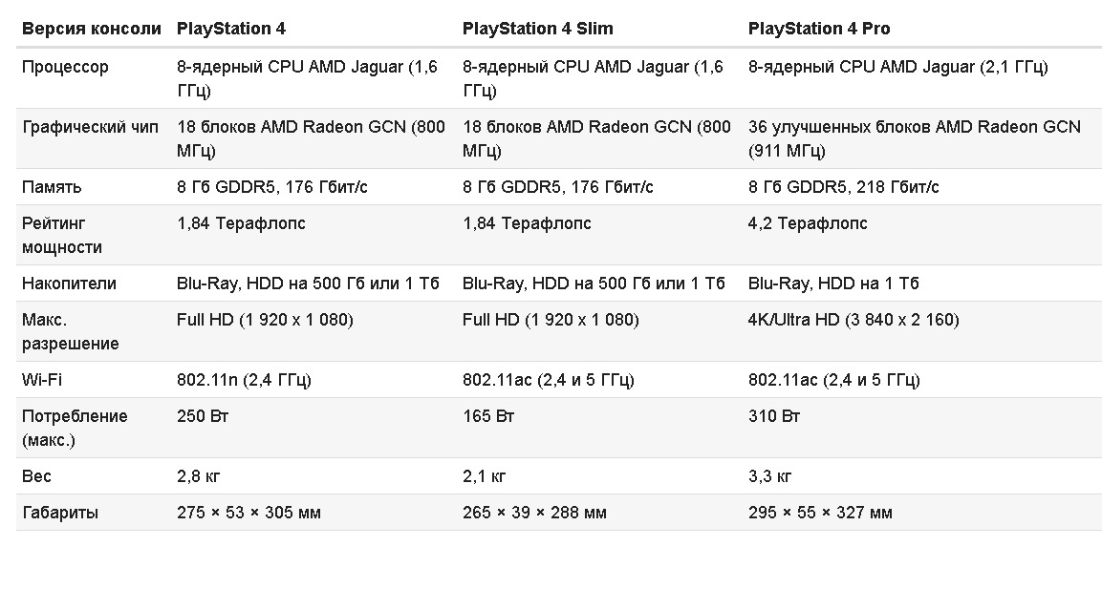Click the Габариты row label
This screenshot has height=589, width=1102.
click(60, 513)
